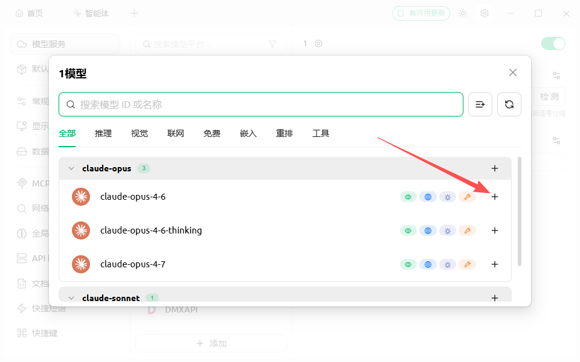580x362 pixels.
Task: Click the 有可用更新 update button
Action: 421,13
